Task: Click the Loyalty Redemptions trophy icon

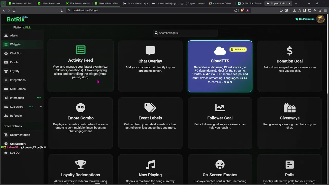Action: [80, 165]
